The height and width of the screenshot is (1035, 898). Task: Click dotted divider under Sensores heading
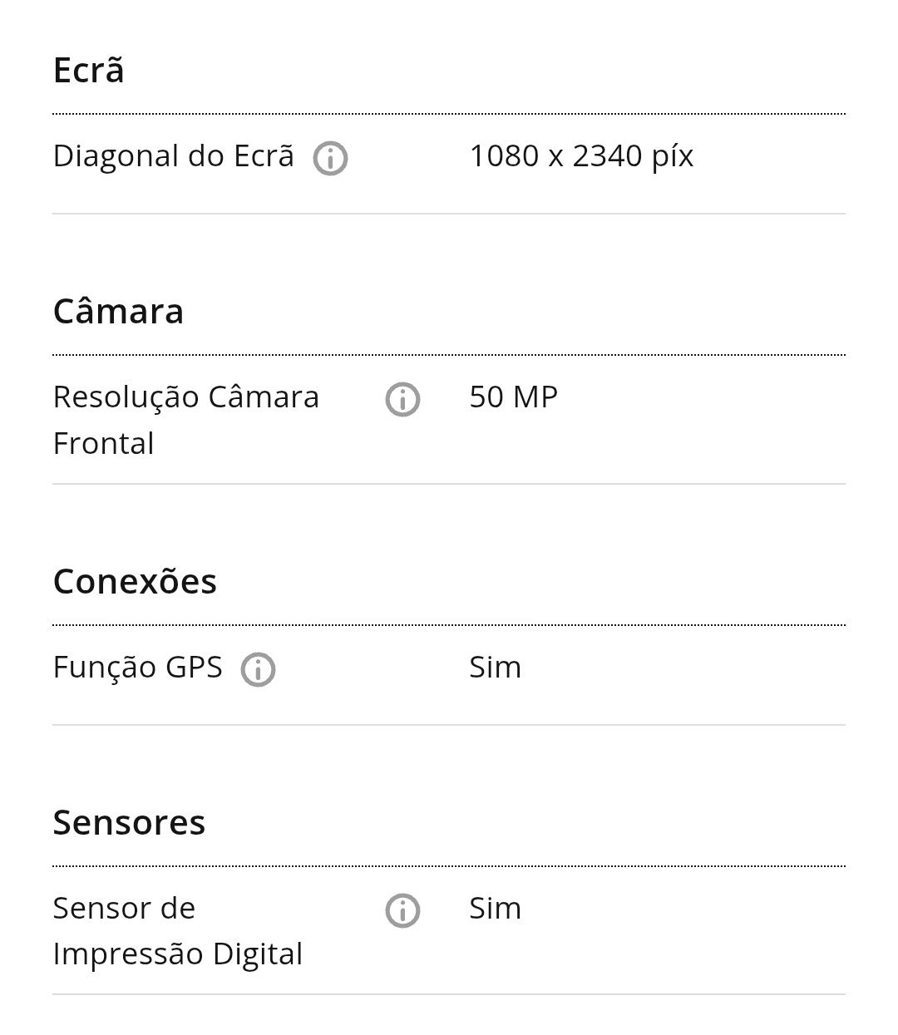coord(449,866)
